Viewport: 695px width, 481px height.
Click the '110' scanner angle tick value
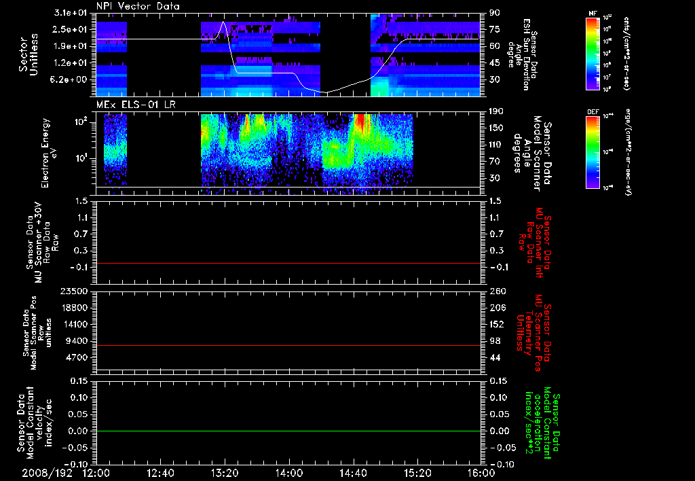497,145
